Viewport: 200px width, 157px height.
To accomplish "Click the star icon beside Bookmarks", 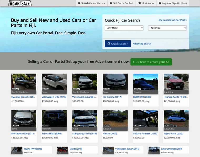I will click(x=140, y=3).
